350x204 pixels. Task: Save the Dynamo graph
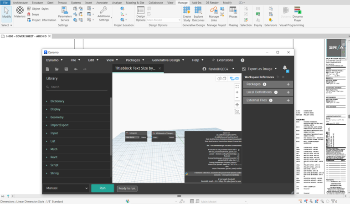(x=66, y=69)
